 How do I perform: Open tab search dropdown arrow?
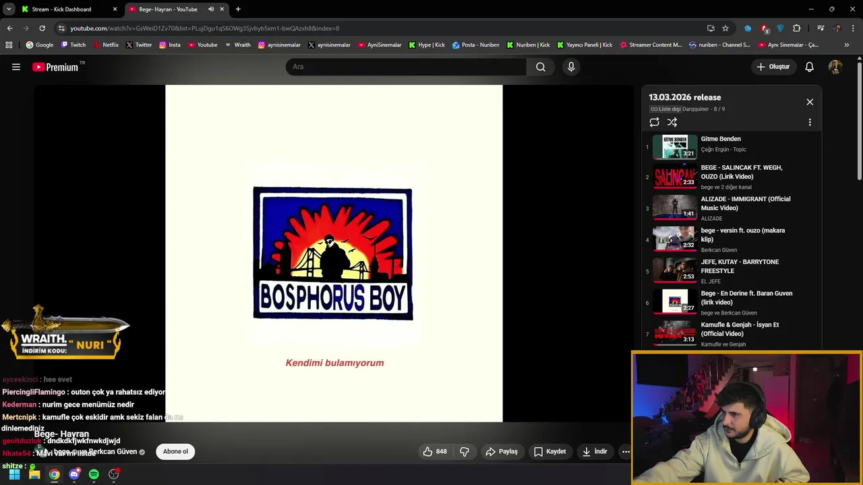8,9
